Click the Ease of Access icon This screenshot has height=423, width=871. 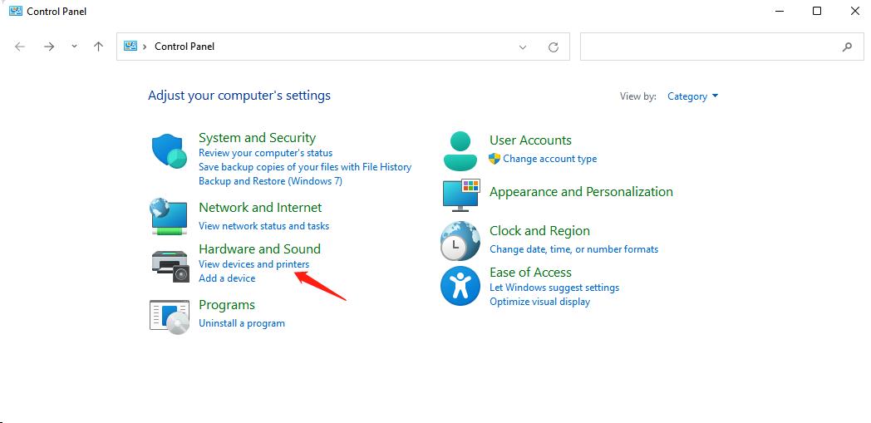pyautogui.click(x=460, y=286)
